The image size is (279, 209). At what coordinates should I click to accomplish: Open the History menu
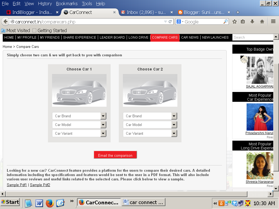click(x=45, y=4)
